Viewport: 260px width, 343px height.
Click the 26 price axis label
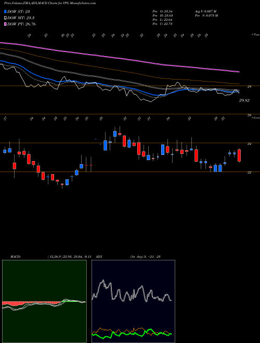[249, 115]
